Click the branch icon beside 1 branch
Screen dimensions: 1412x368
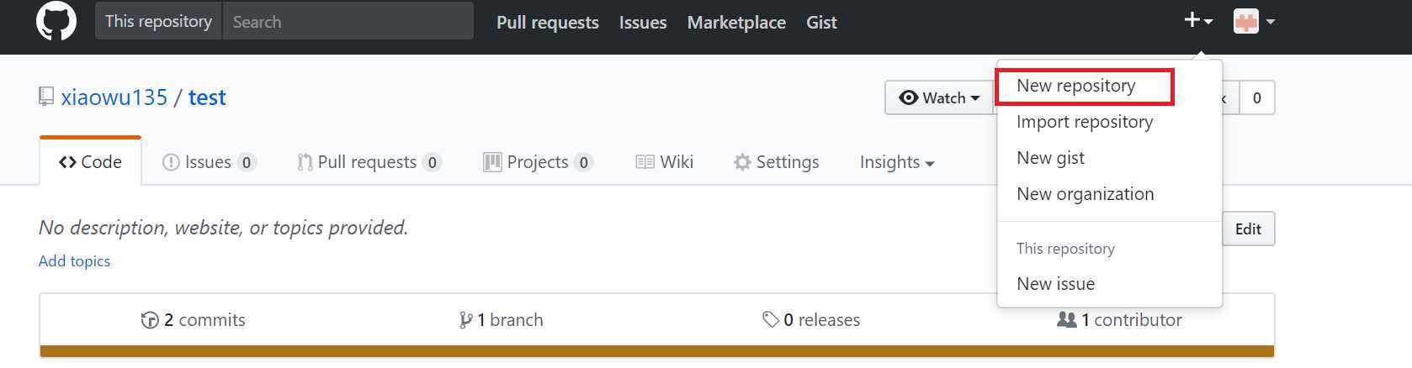tap(465, 320)
